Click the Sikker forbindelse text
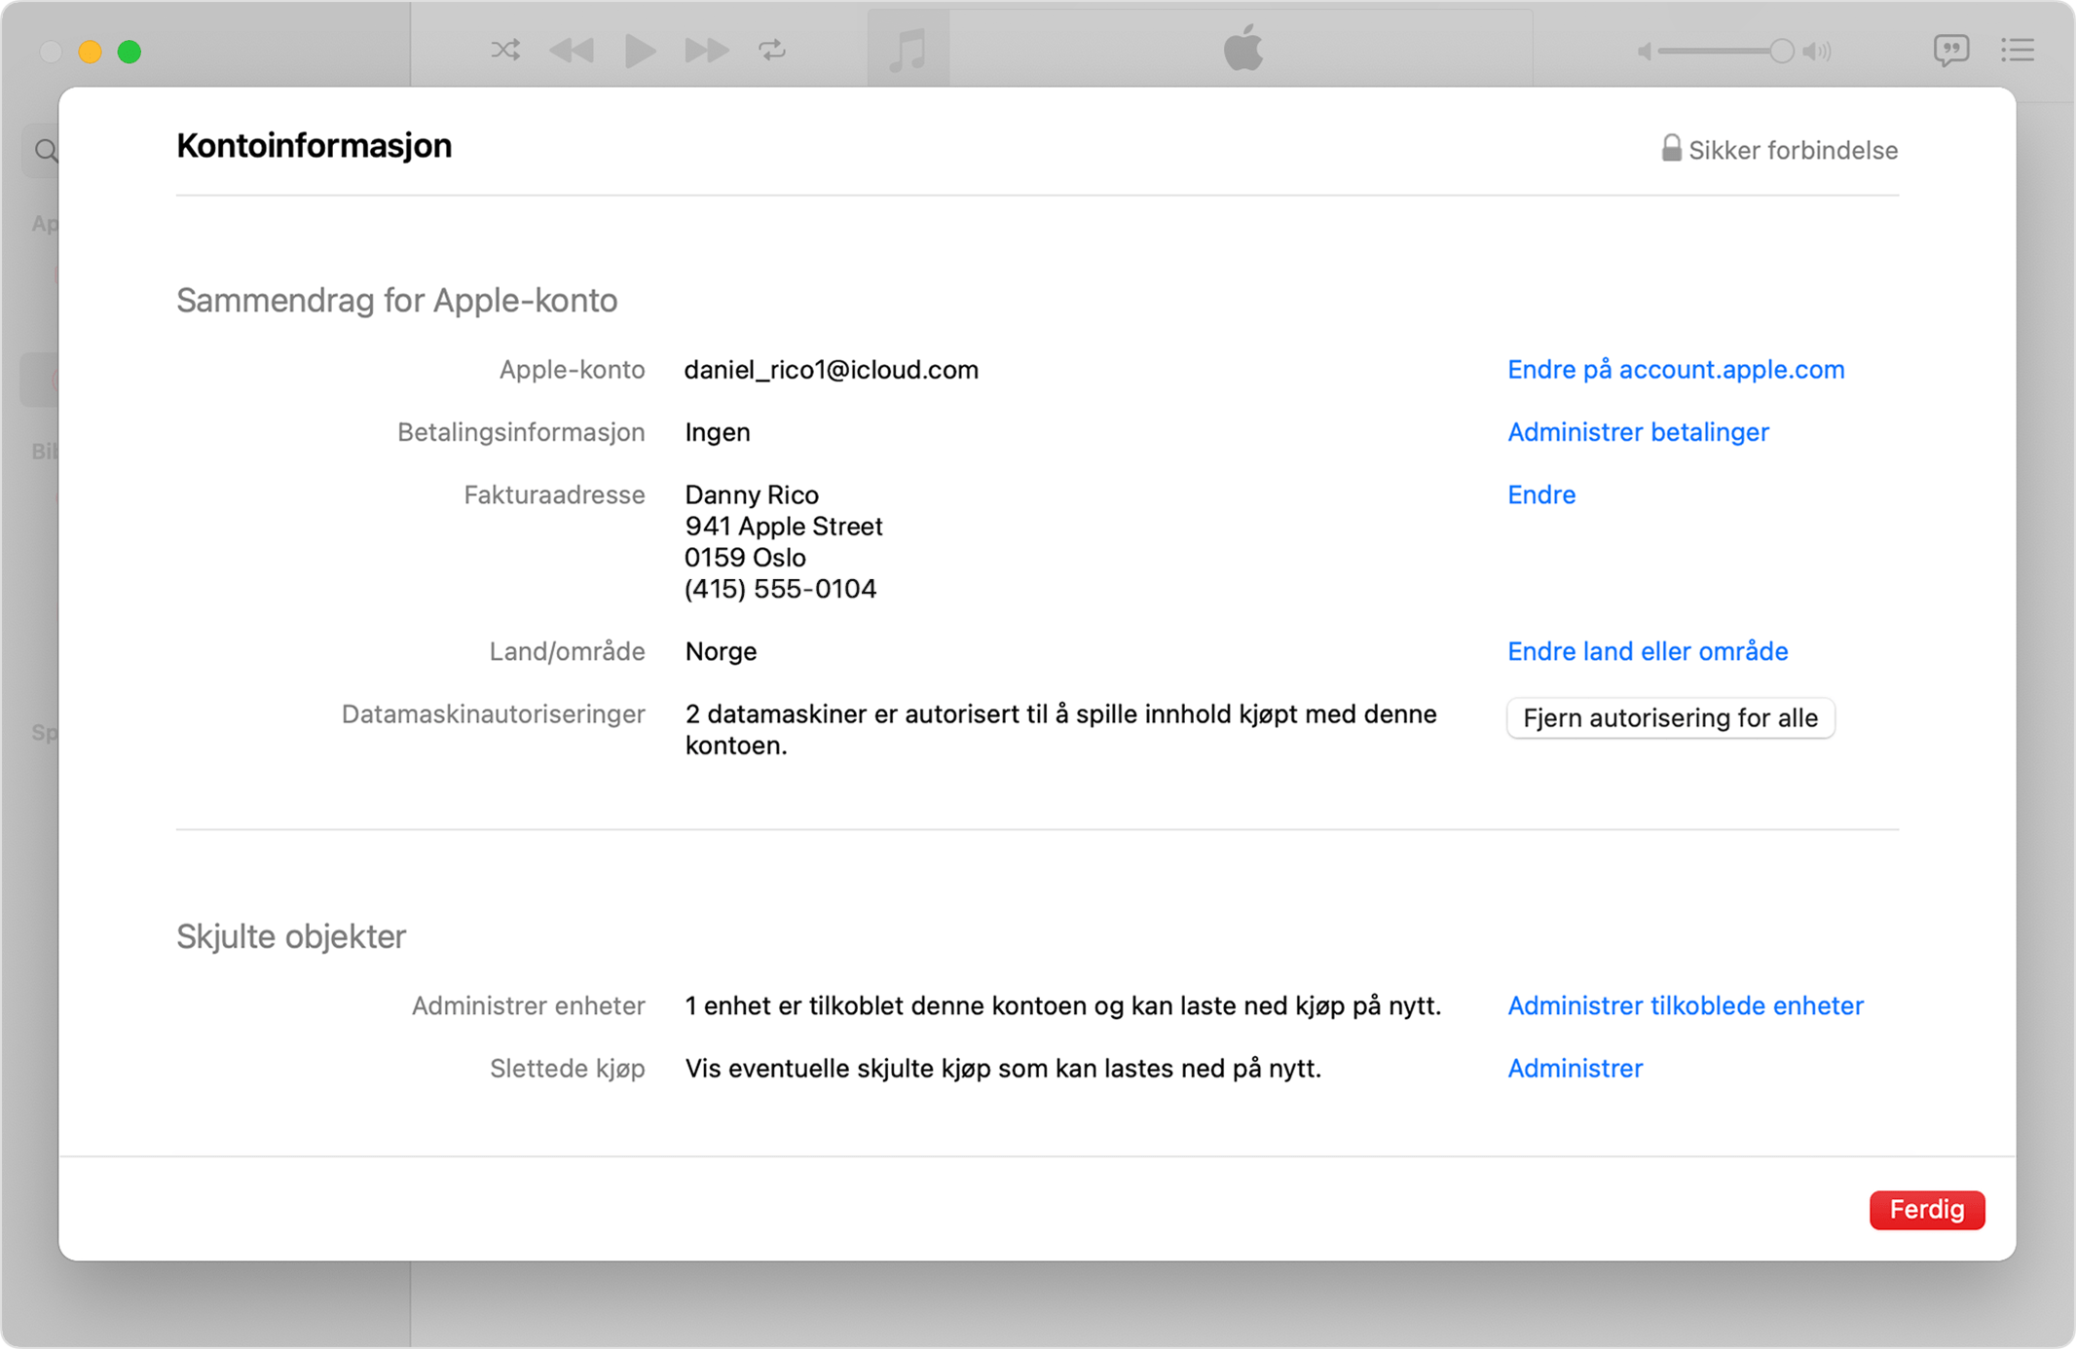Viewport: 2076px width, 1349px height. (1794, 151)
